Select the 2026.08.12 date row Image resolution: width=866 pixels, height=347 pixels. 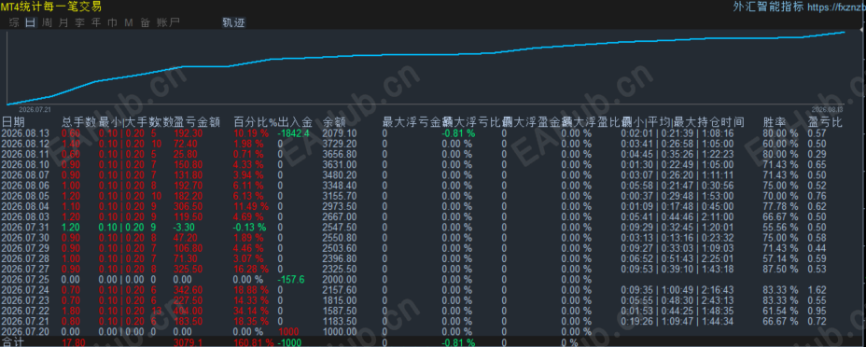point(25,144)
